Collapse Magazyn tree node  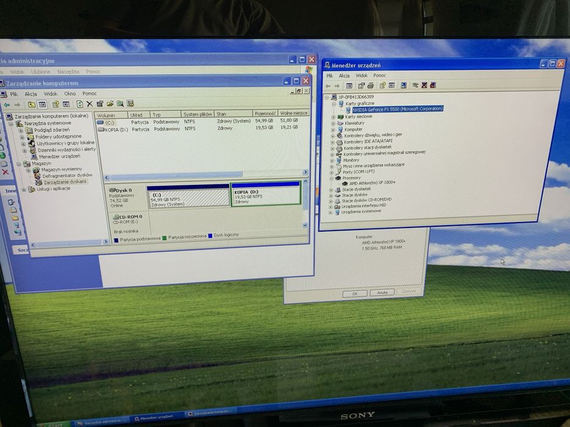18,164
